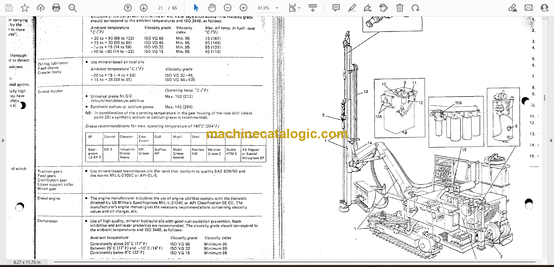Print the document with the printer icon
554x267 pixels.
coord(56,8)
